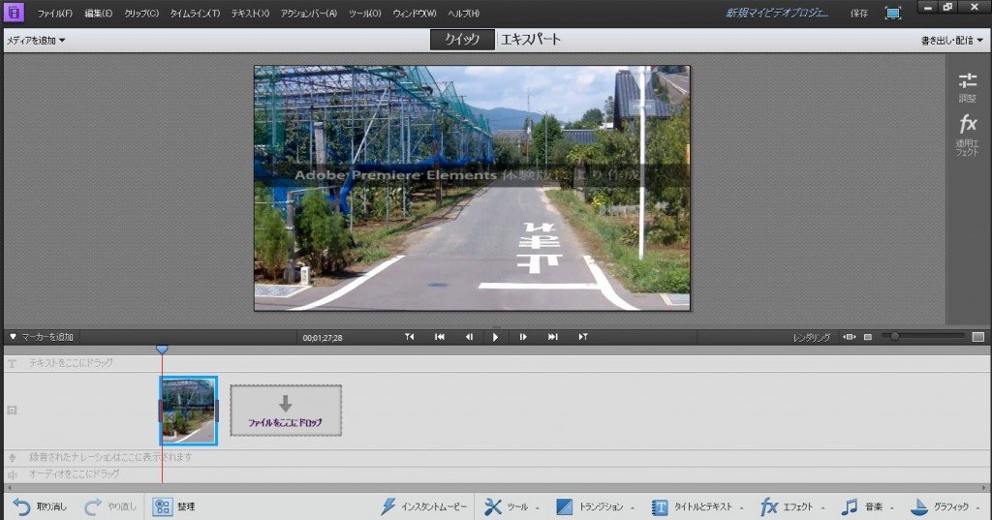Open the ヘルプ(H) menu
Image resolution: width=992 pixels, height=520 pixels.
464,13
